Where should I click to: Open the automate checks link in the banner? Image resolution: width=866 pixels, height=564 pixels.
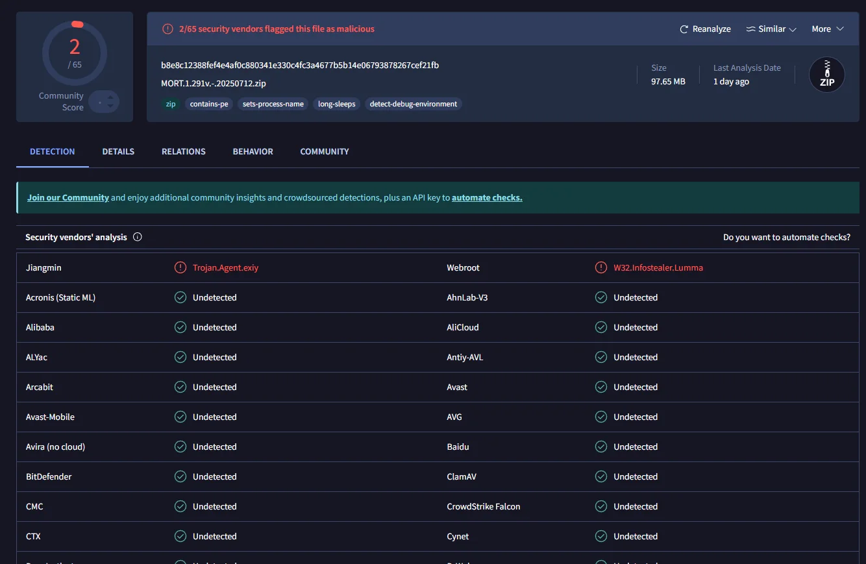click(x=487, y=197)
